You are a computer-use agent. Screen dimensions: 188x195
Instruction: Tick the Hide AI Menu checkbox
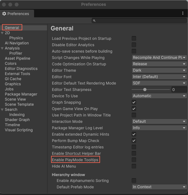point(134,166)
